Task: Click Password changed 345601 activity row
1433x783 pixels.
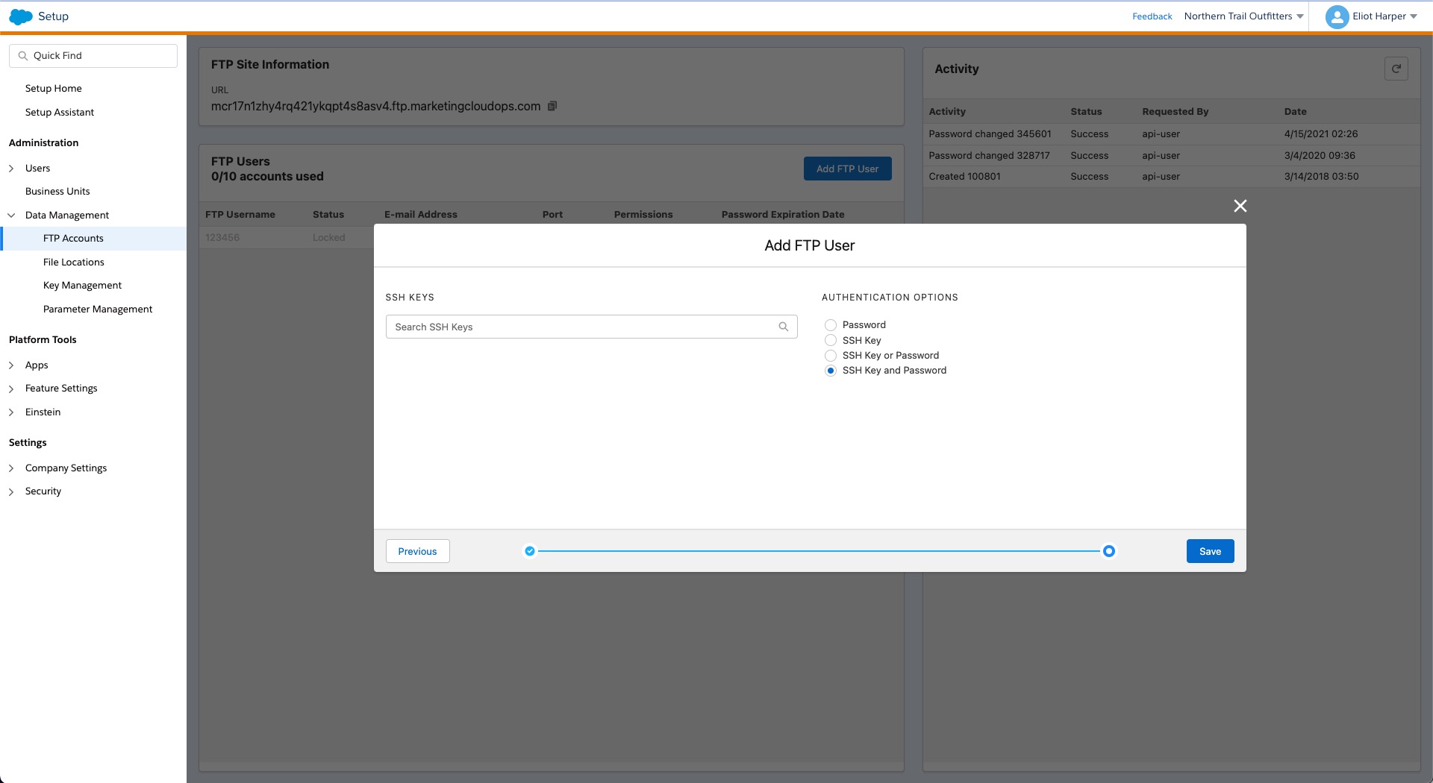Action: (x=1172, y=134)
